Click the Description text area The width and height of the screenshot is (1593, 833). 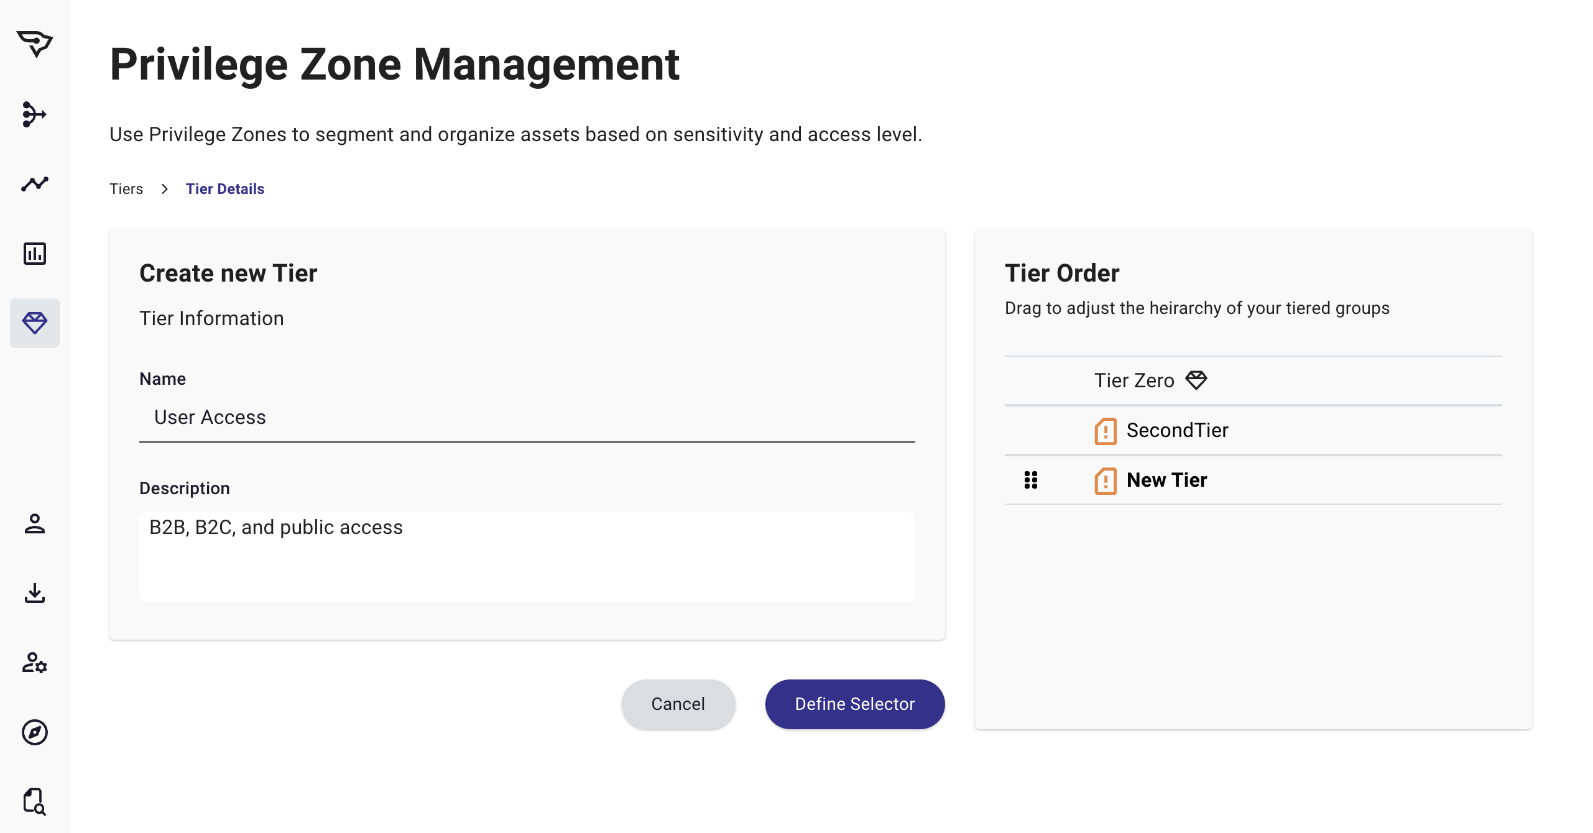pos(527,556)
